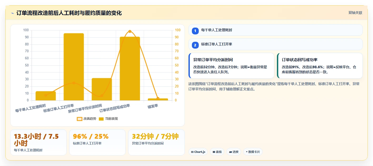Click the icon on the 表格 tag
Viewport: 373px width, 166px height.
pos(214,152)
